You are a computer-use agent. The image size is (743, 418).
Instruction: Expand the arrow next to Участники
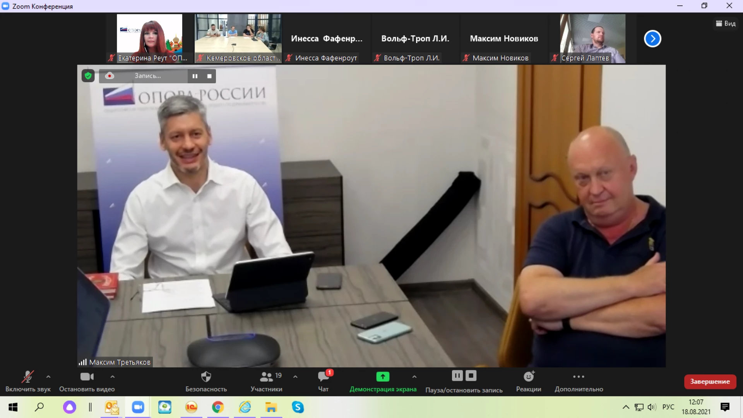click(295, 377)
